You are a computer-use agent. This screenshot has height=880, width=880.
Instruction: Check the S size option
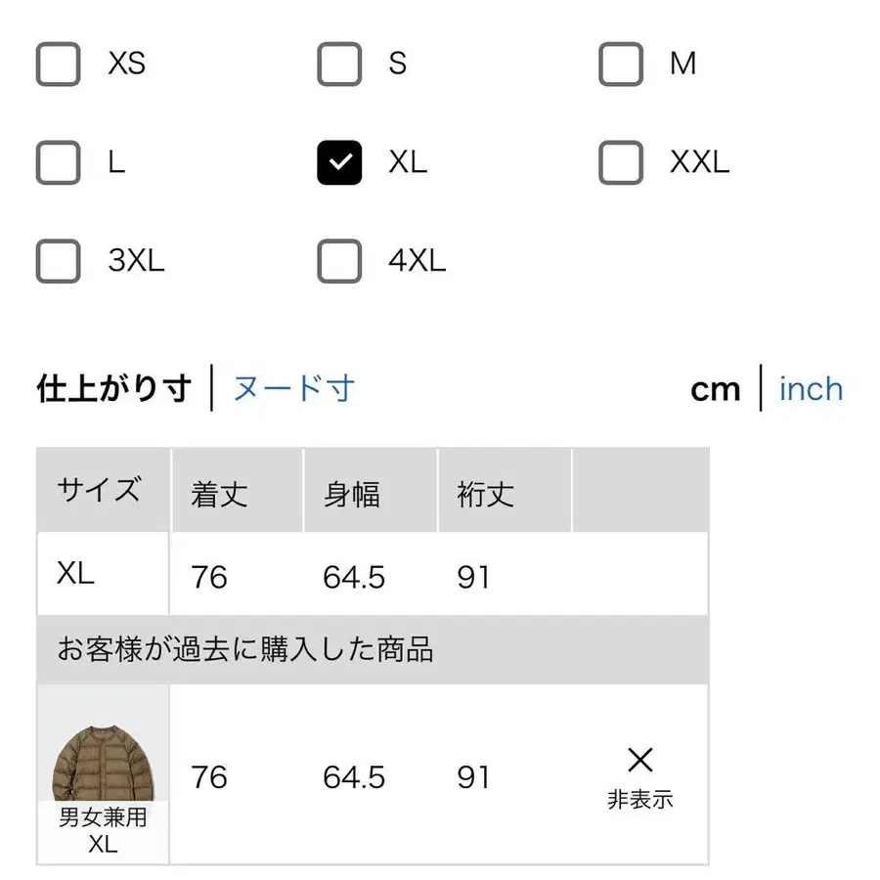(338, 65)
